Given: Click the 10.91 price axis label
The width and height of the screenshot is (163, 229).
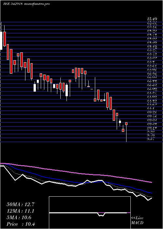Looking at the screenshot, I should tap(152, 112).
